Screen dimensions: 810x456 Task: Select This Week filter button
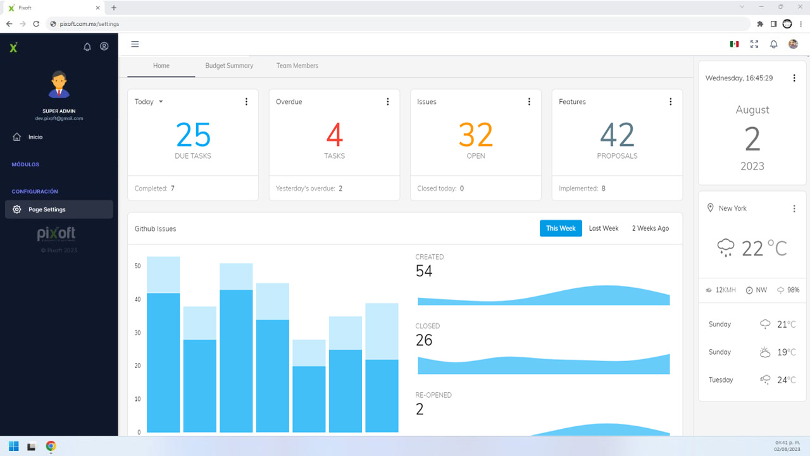[x=561, y=228]
